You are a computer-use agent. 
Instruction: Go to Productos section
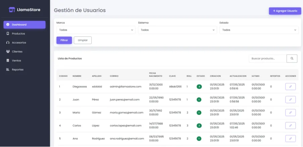24,33
